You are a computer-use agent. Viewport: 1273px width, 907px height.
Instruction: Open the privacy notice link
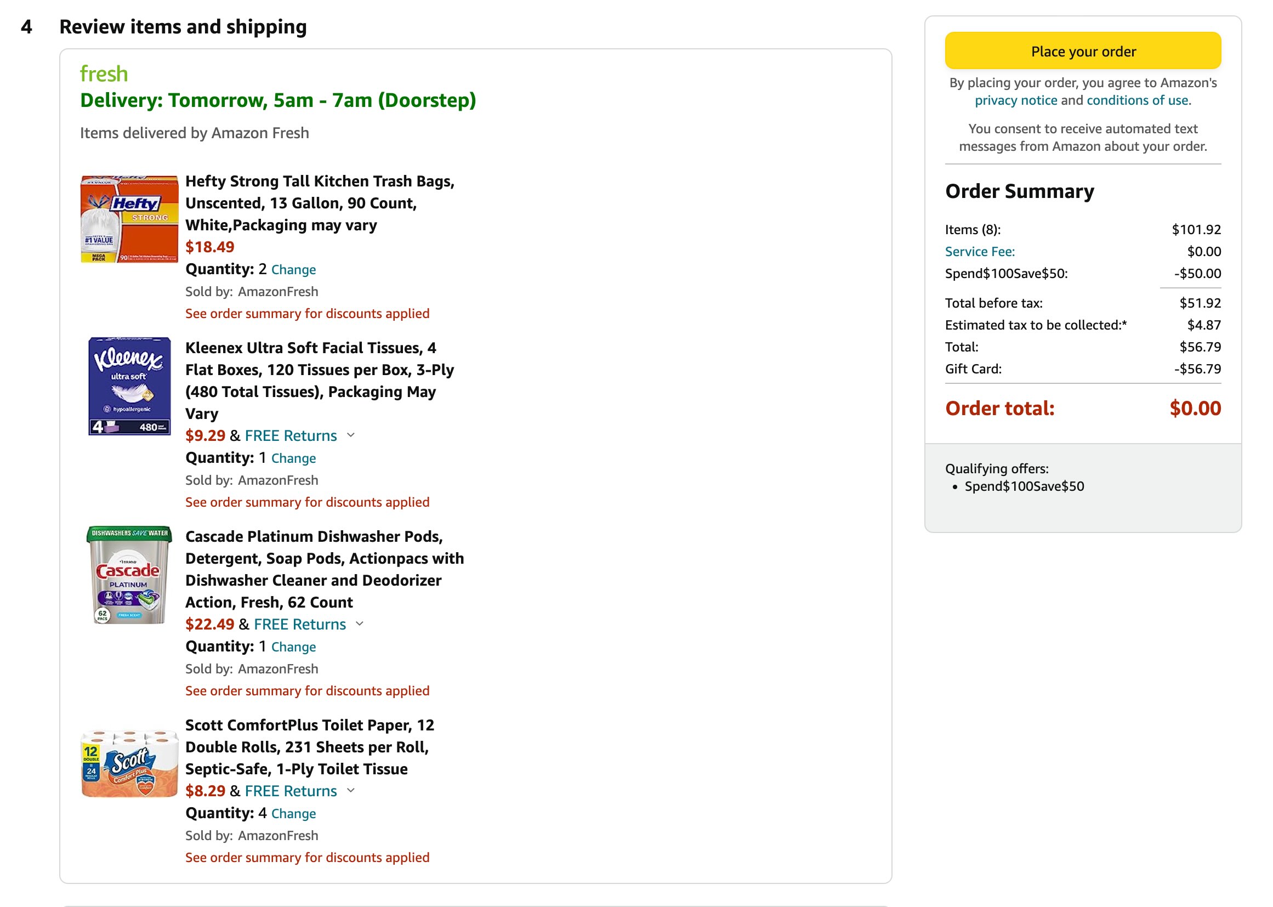coord(1016,100)
